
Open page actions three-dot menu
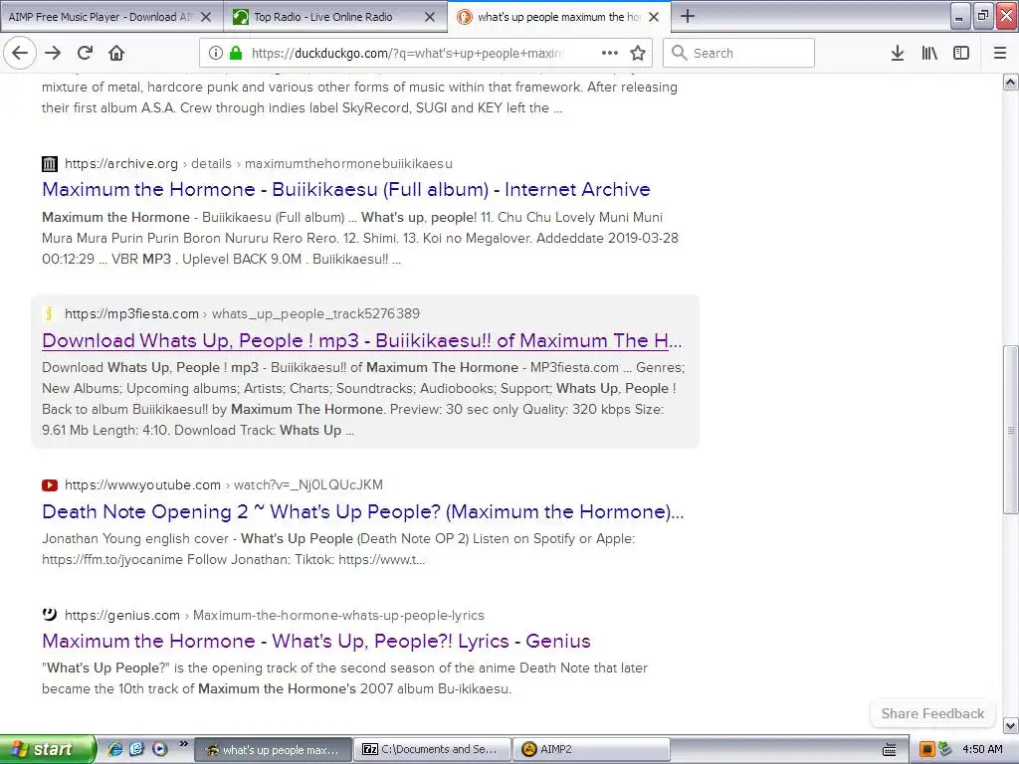[610, 54]
